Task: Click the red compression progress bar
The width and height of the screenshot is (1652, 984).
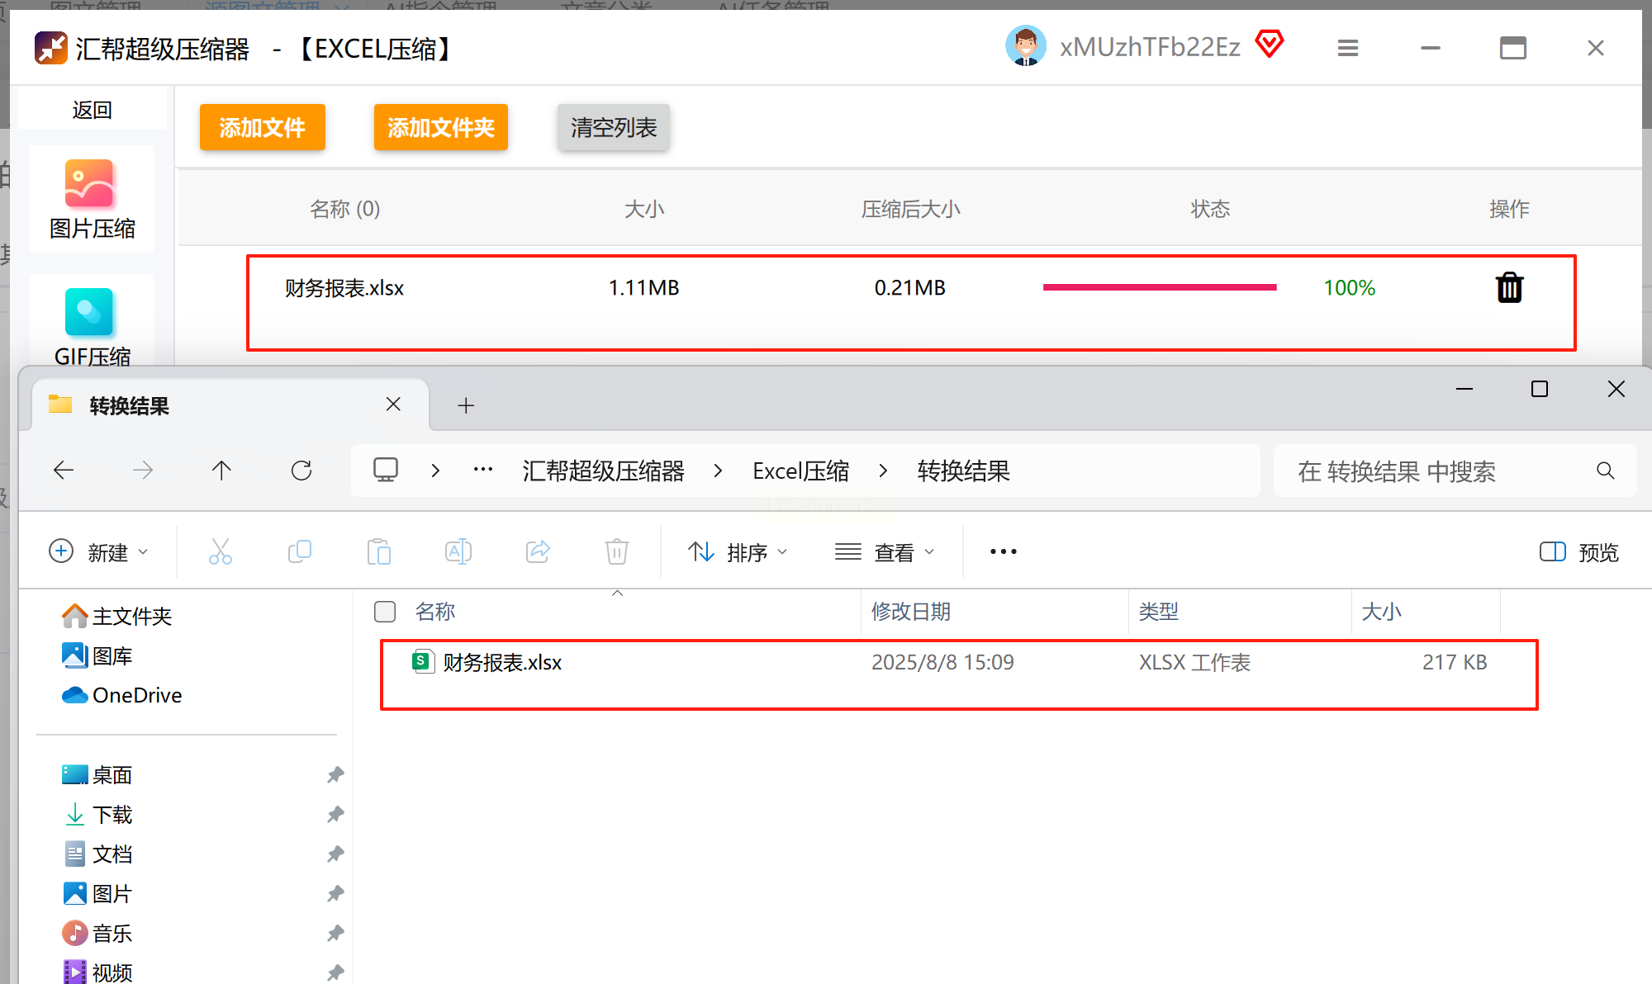Action: coord(1159,287)
